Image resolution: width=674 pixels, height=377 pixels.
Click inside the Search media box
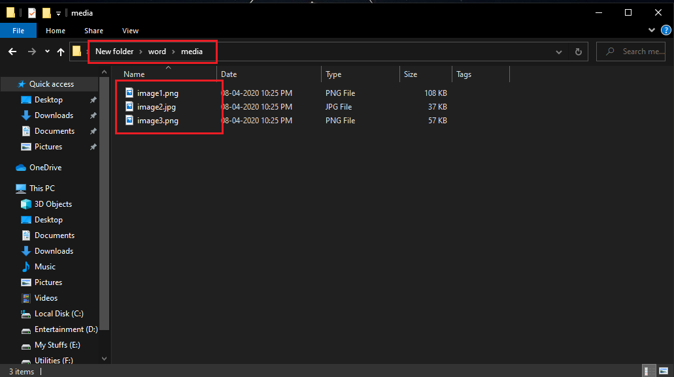[630, 51]
